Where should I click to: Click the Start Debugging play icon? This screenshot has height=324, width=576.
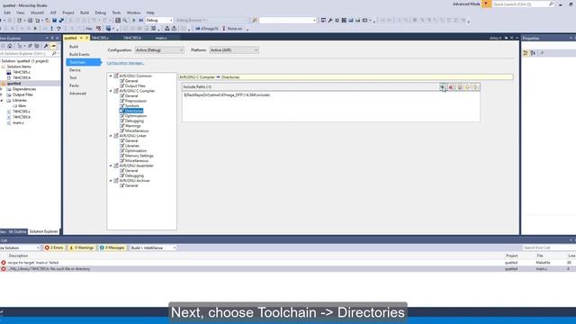[134, 20]
